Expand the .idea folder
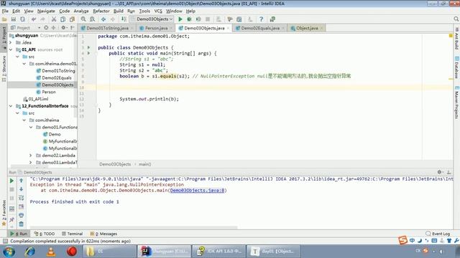This screenshot has width=460, height=258. point(11,43)
